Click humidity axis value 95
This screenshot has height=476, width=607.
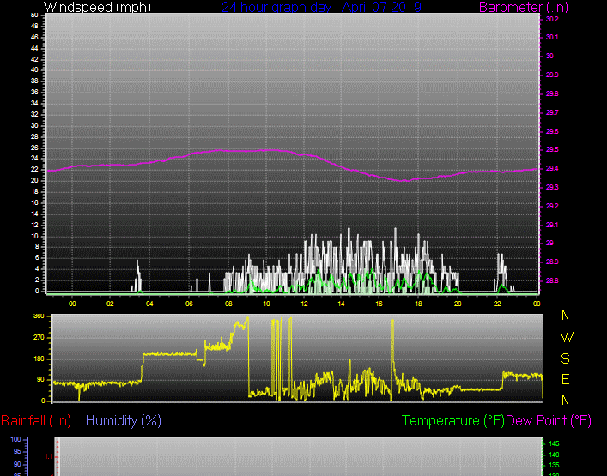[x=17, y=452]
